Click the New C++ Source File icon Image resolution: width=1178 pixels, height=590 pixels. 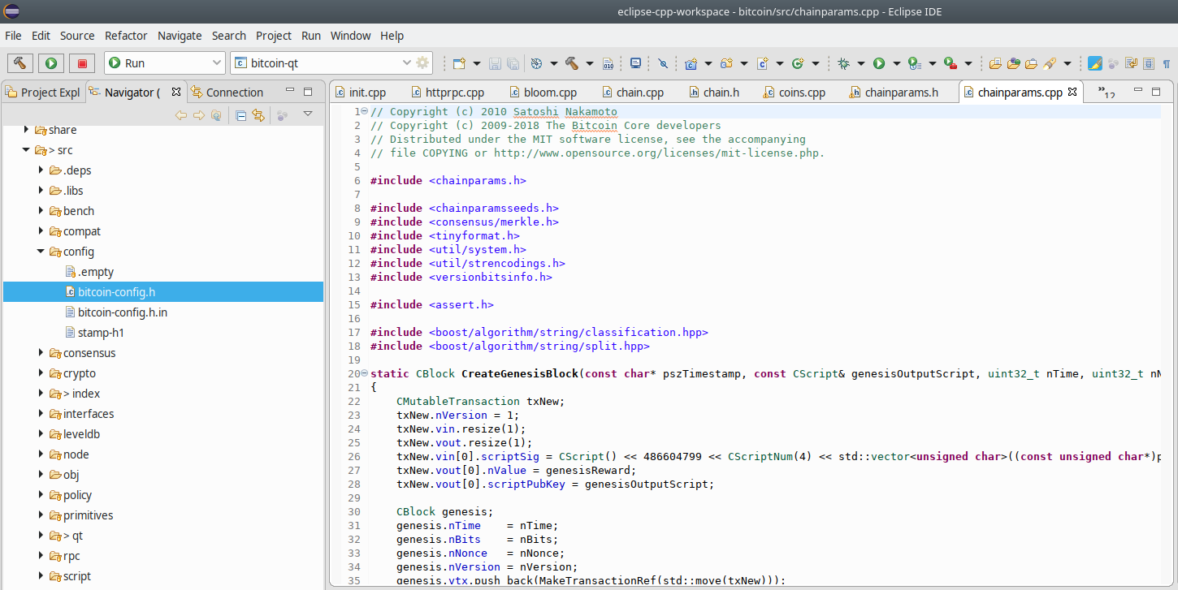pos(761,62)
